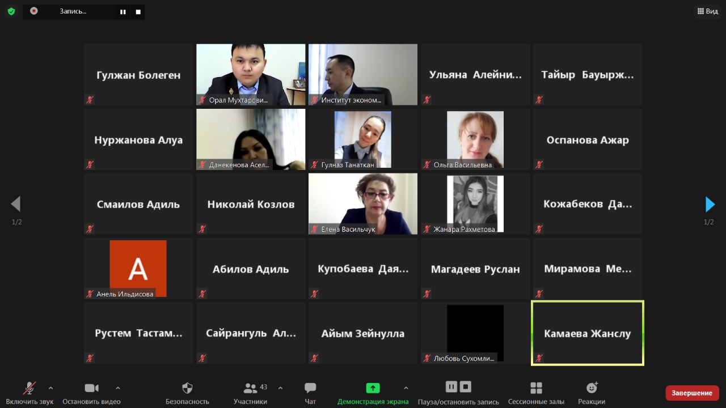Click muted mic icon on Абилов Адиль tile
The image size is (726, 408).
click(202, 294)
